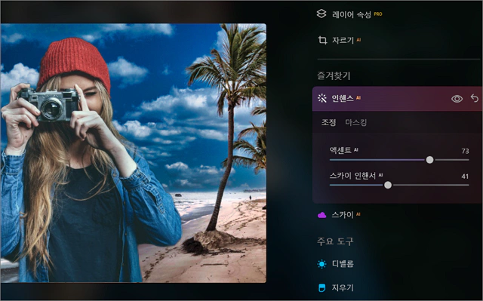Click the beach photo preview canvas
Image resolution: width=483 pixels, height=301 pixels.
coord(134,153)
